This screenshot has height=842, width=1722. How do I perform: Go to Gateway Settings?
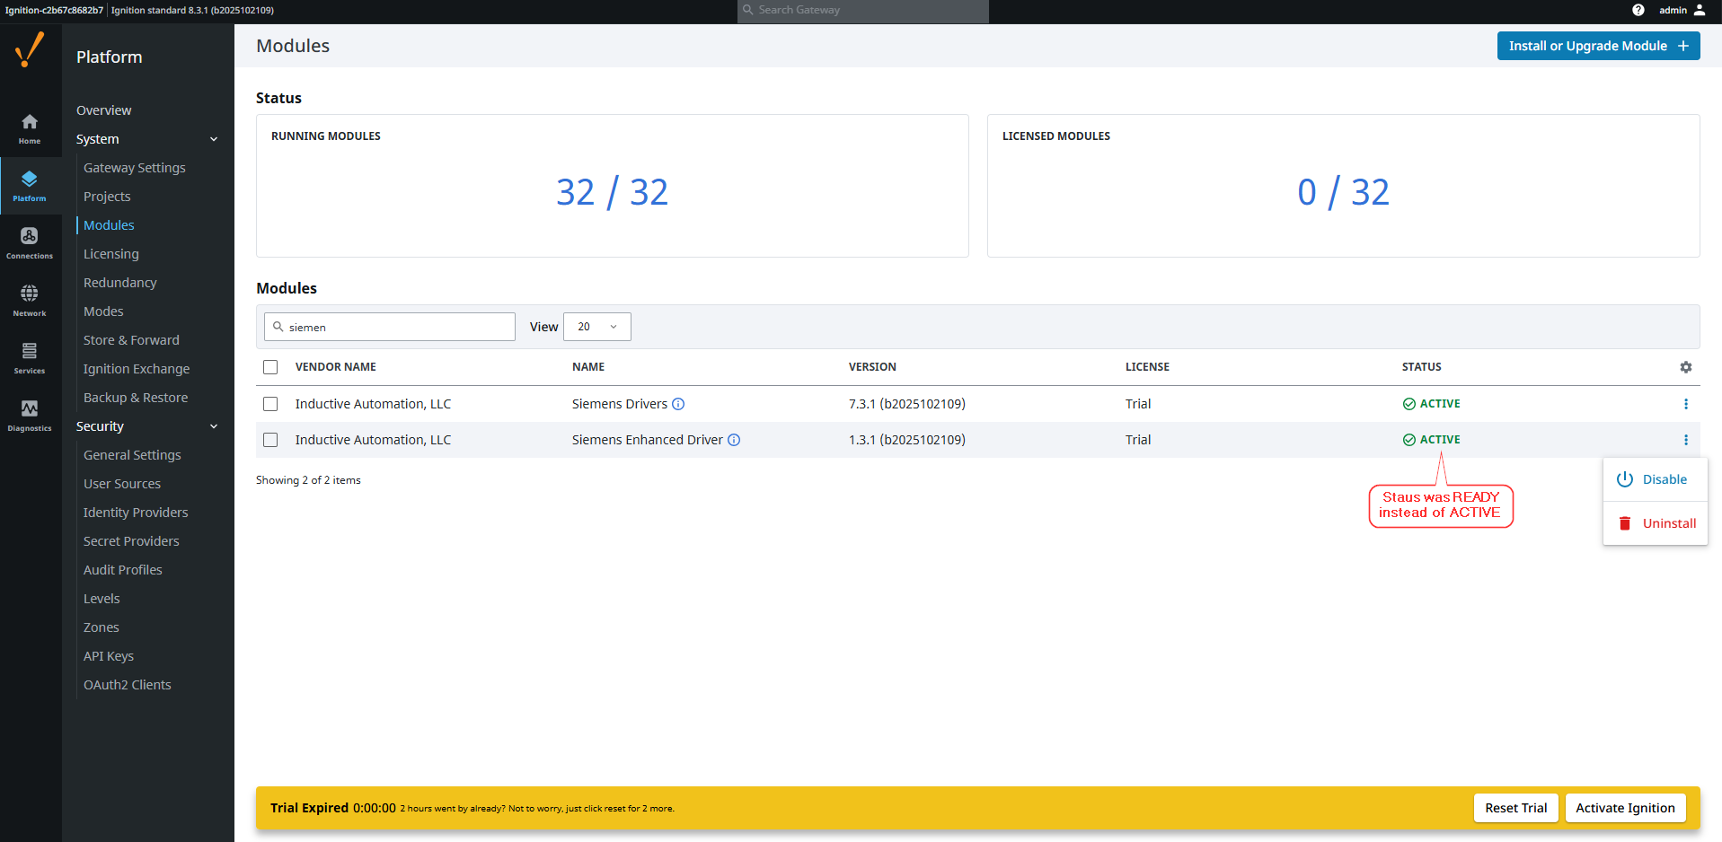tap(135, 168)
